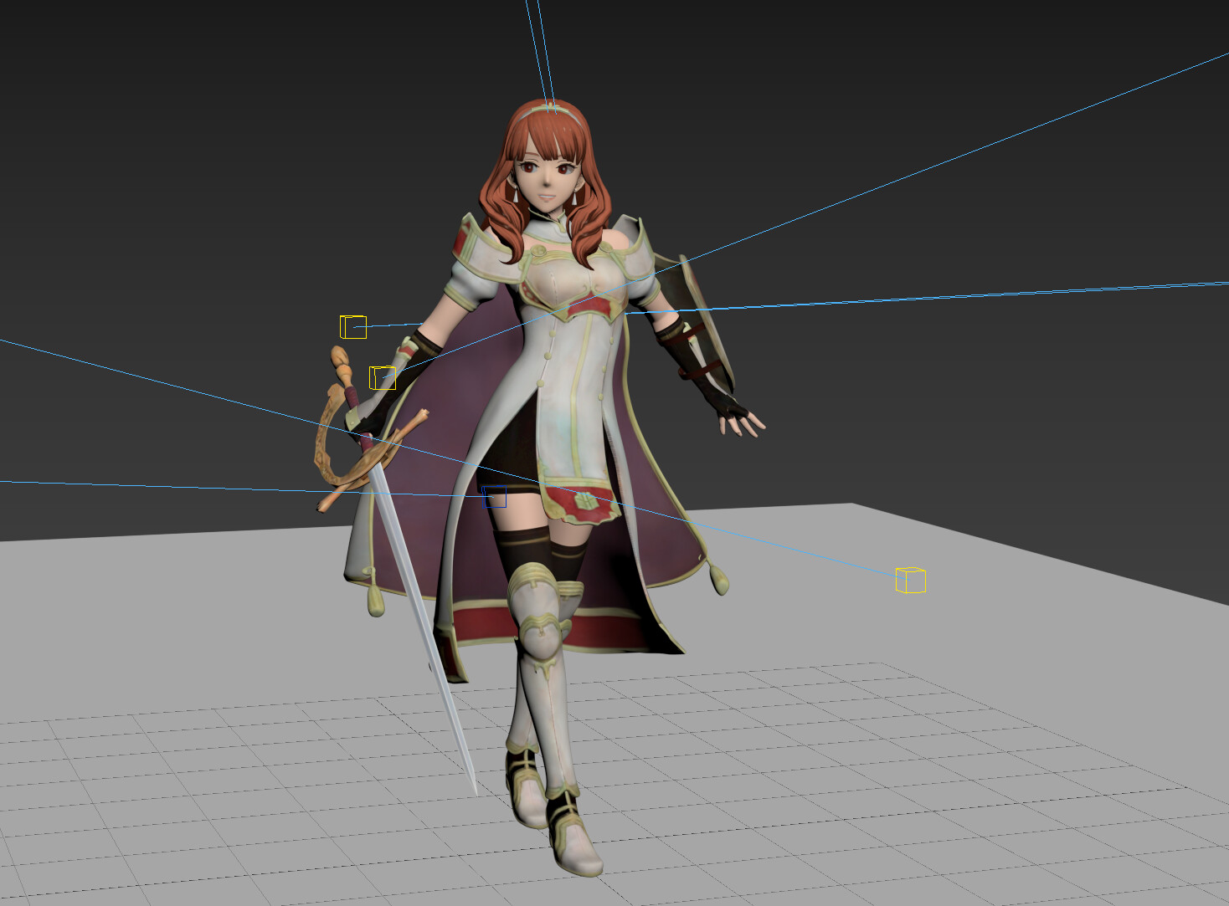Select the yellow cube helper on the ground plane

909,581
